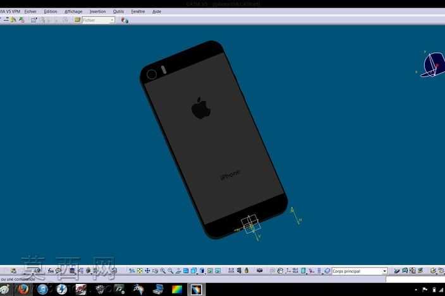This screenshot has width=445, height=296.
Task: Click the Swap visible space icon
Action: pyautogui.click(x=217, y=271)
